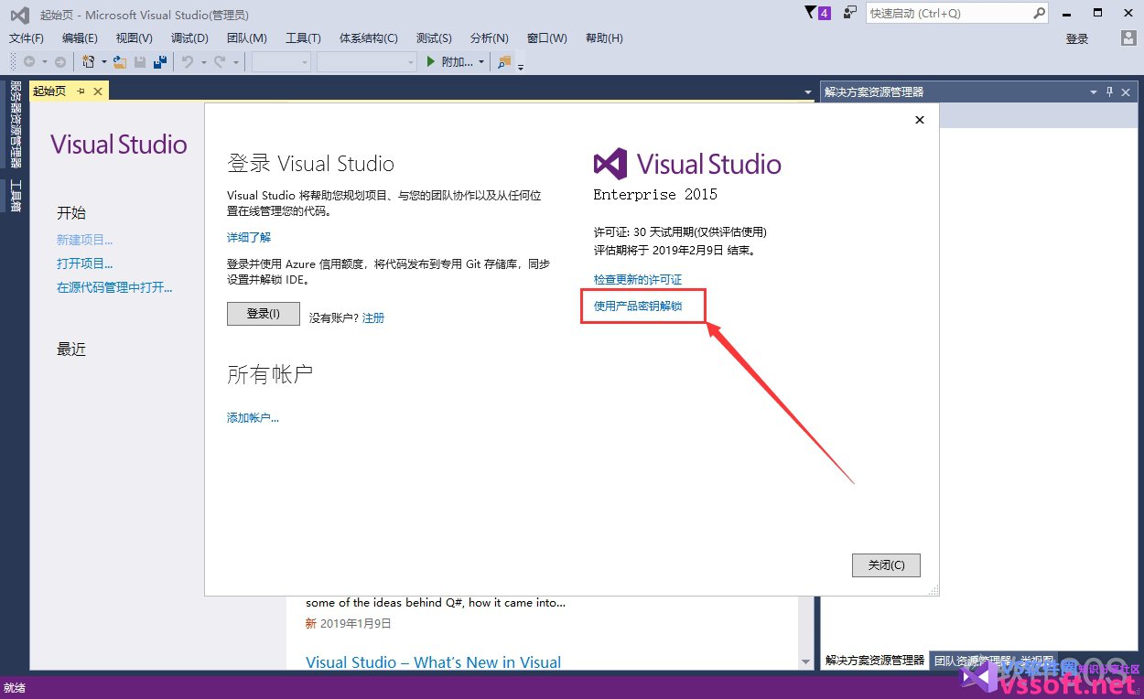Click the Visual Studio logo in title bar
Image resolution: width=1144 pixels, height=699 pixels.
coord(20,15)
